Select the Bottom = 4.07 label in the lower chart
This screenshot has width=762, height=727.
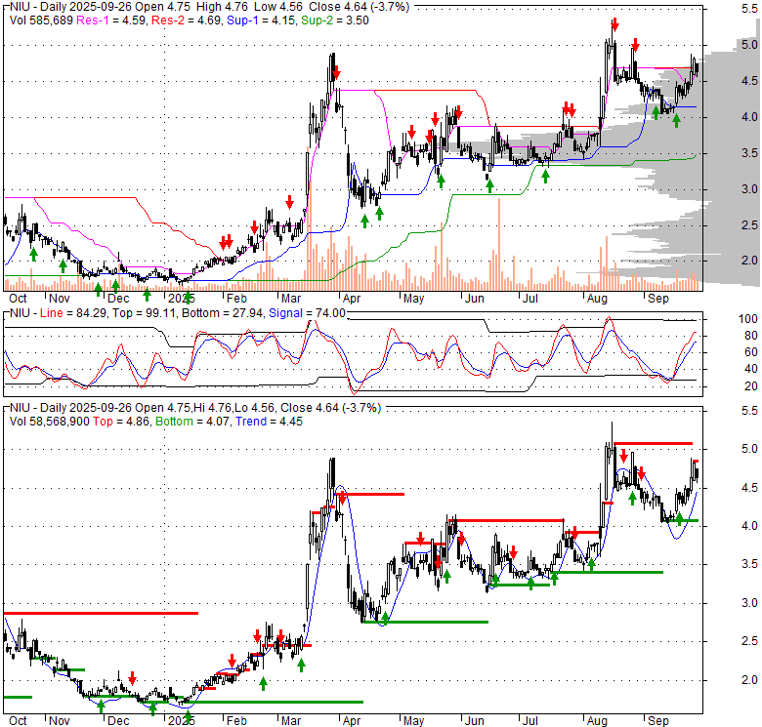coord(192,422)
